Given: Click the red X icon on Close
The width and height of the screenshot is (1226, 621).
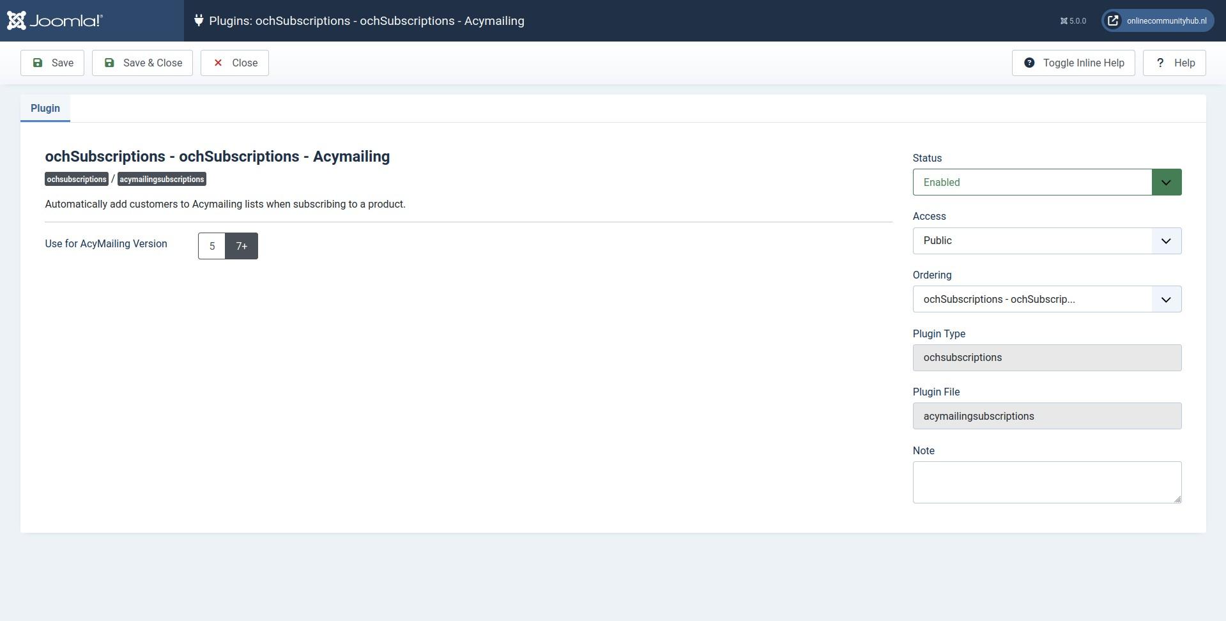Looking at the screenshot, I should pos(218,63).
